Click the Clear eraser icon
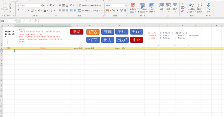The image size is (224, 117). [x=183, y=11]
